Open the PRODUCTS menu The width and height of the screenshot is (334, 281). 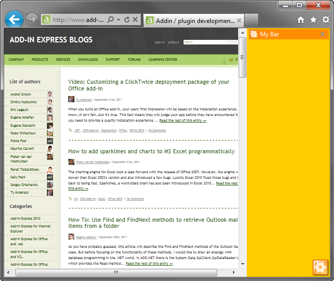click(40, 60)
